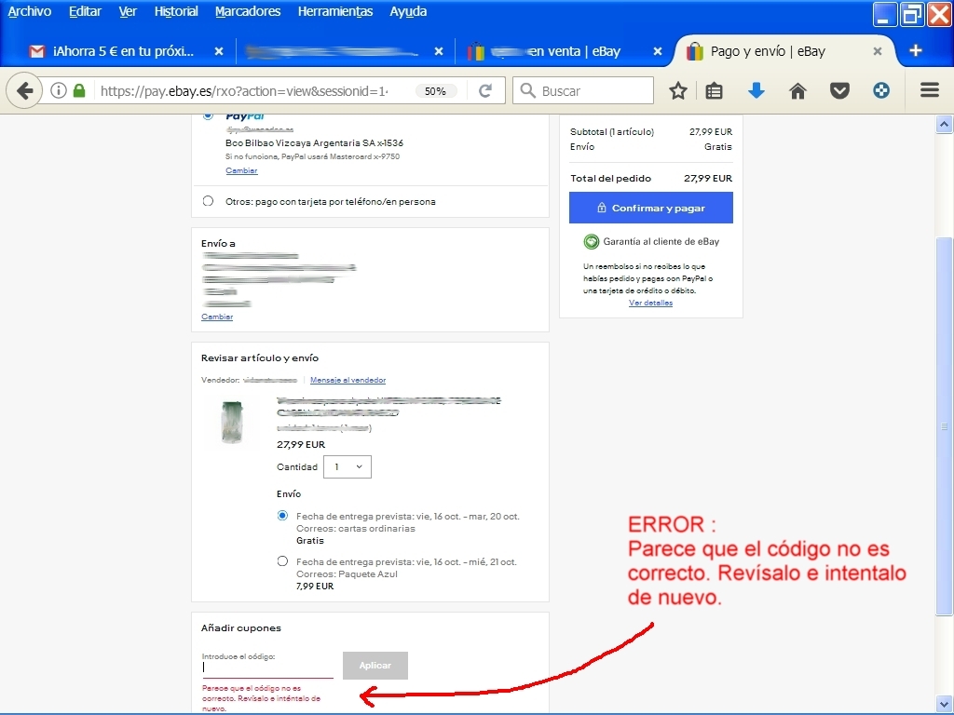Open the site information icon in the address bar
Viewport: 954px width, 715px height.
coord(59,91)
